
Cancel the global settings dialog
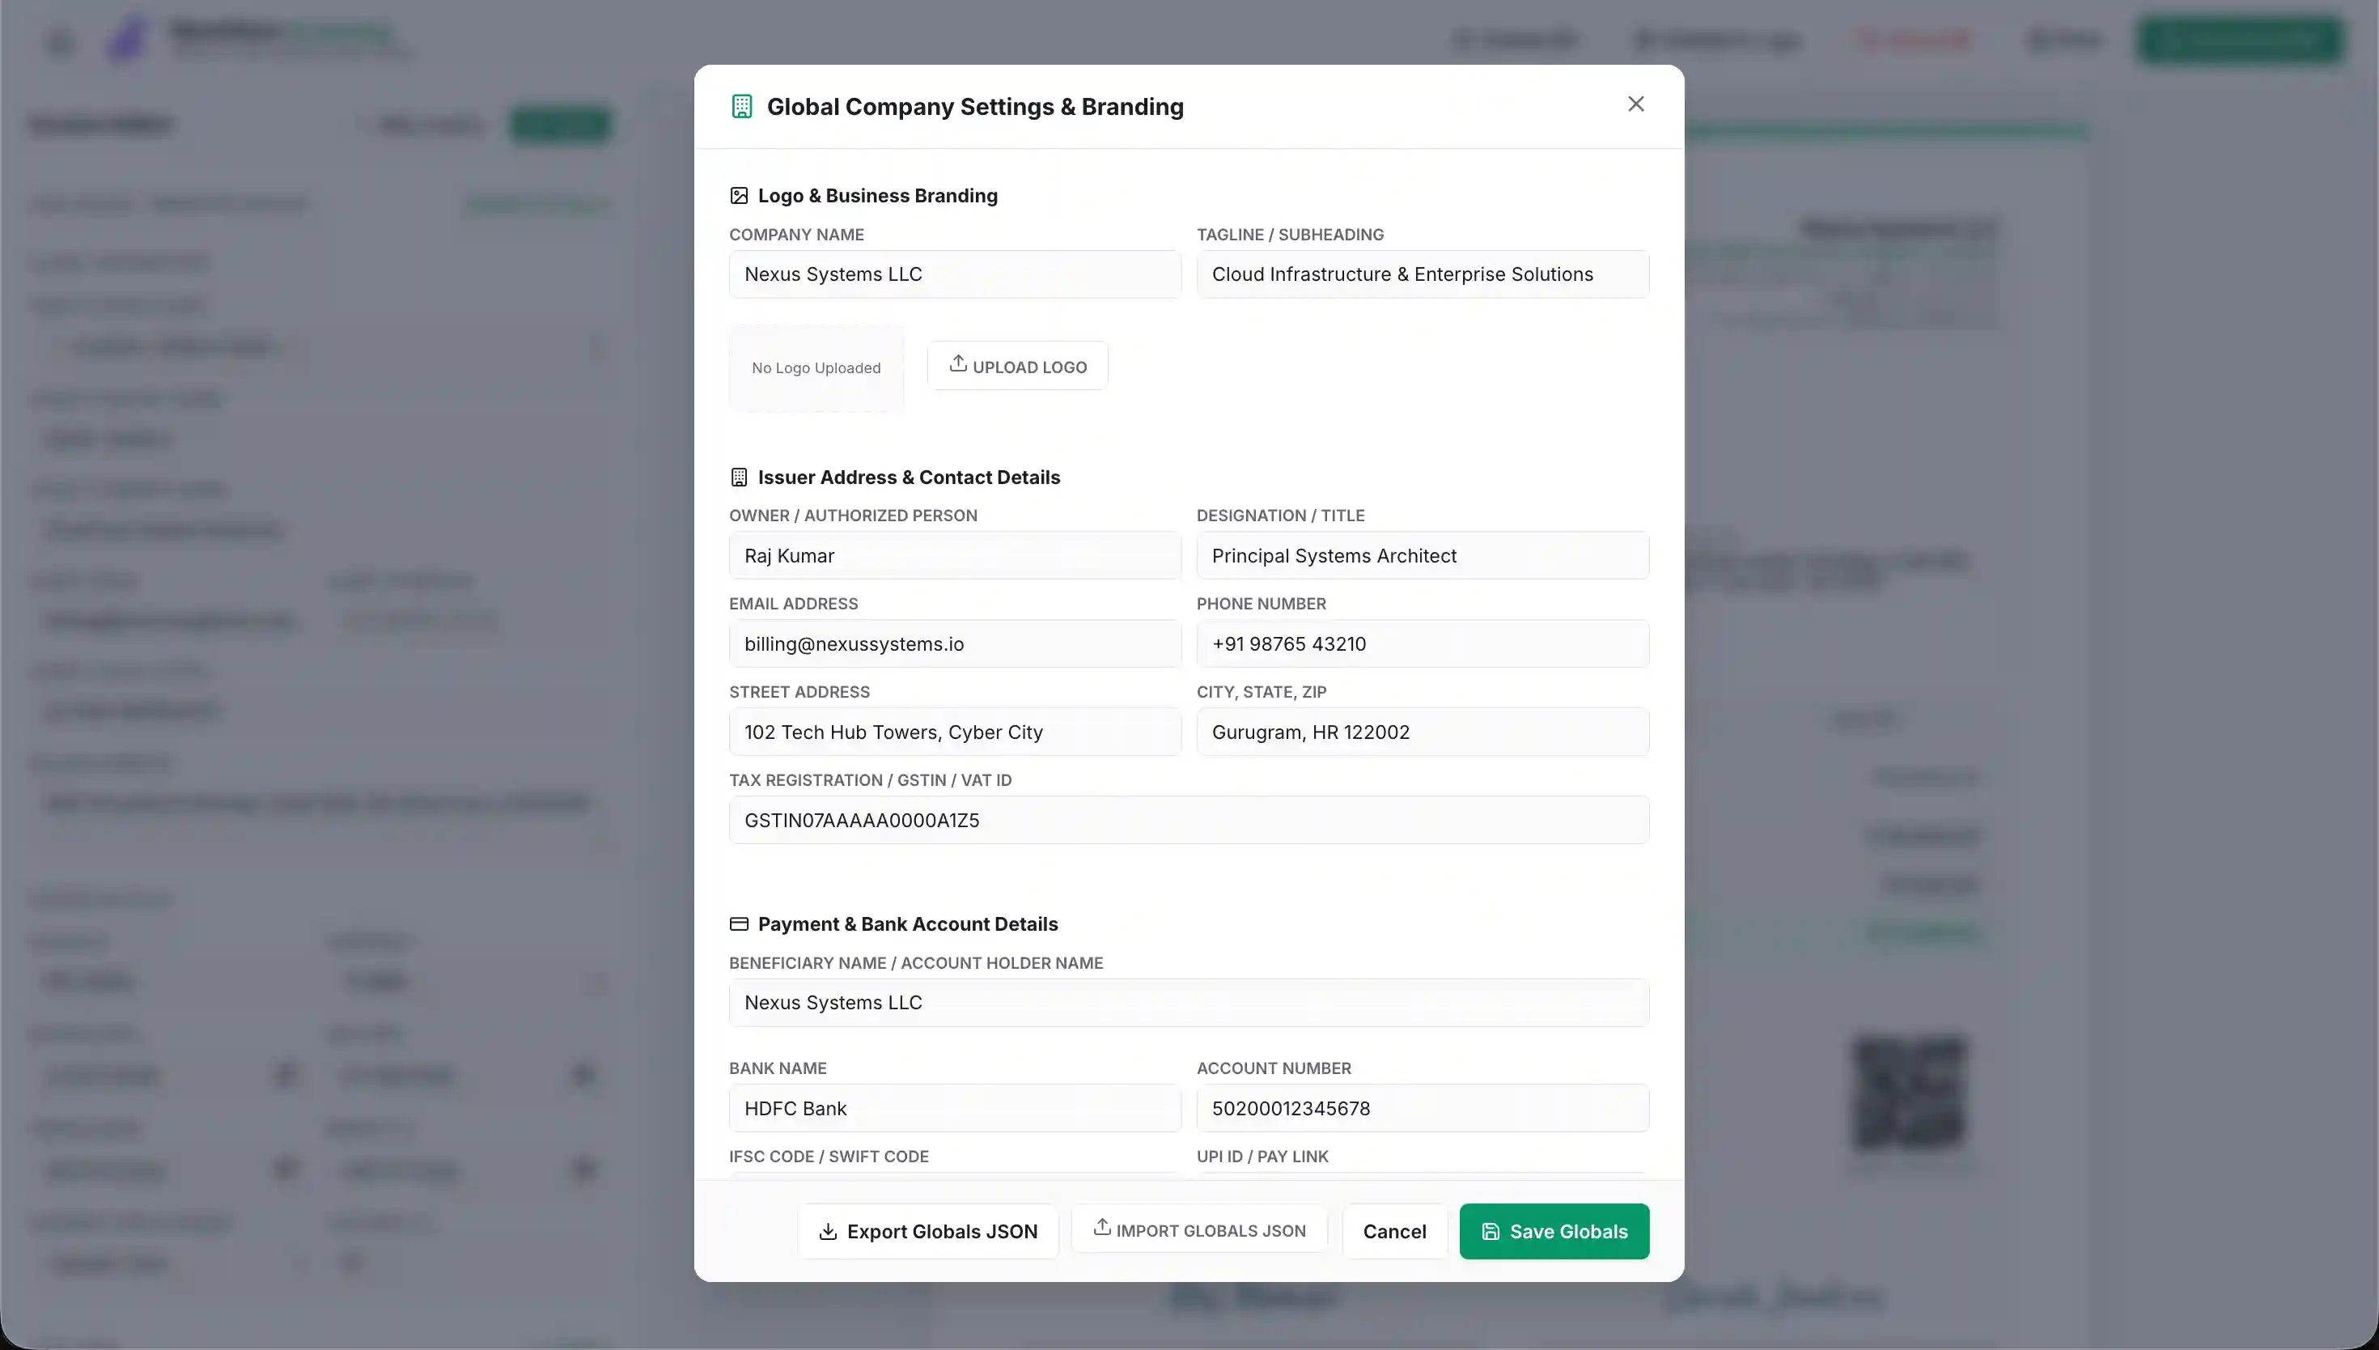[1394, 1231]
